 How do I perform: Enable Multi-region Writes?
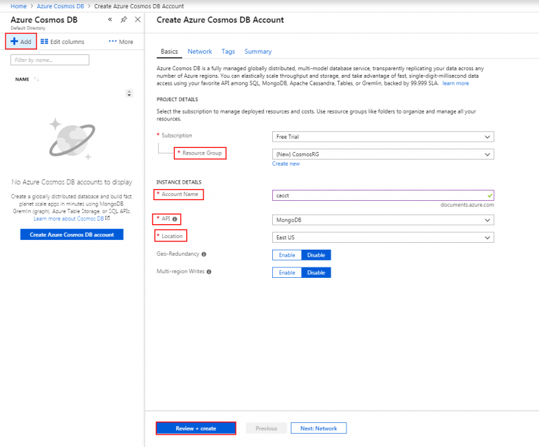coord(287,272)
